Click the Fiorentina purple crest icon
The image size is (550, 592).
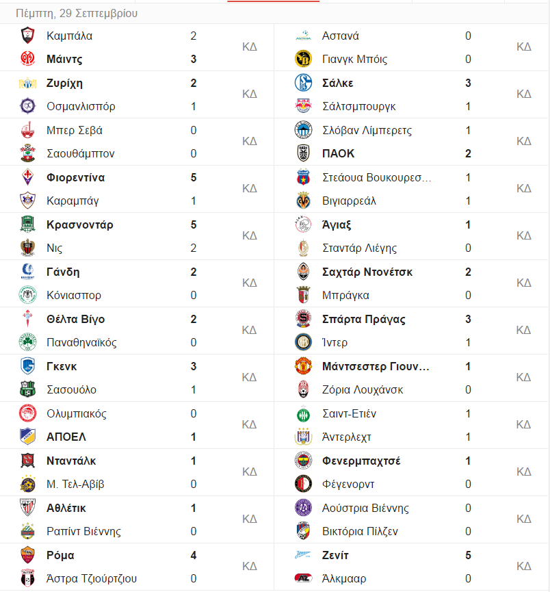(27, 177)
